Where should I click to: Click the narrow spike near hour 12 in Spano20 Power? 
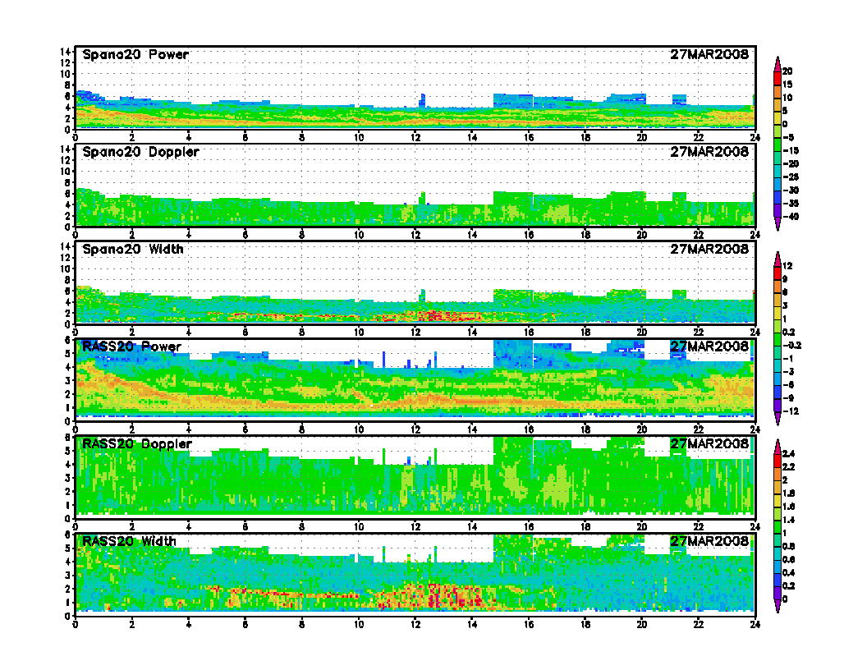click(x=423, y=100)
